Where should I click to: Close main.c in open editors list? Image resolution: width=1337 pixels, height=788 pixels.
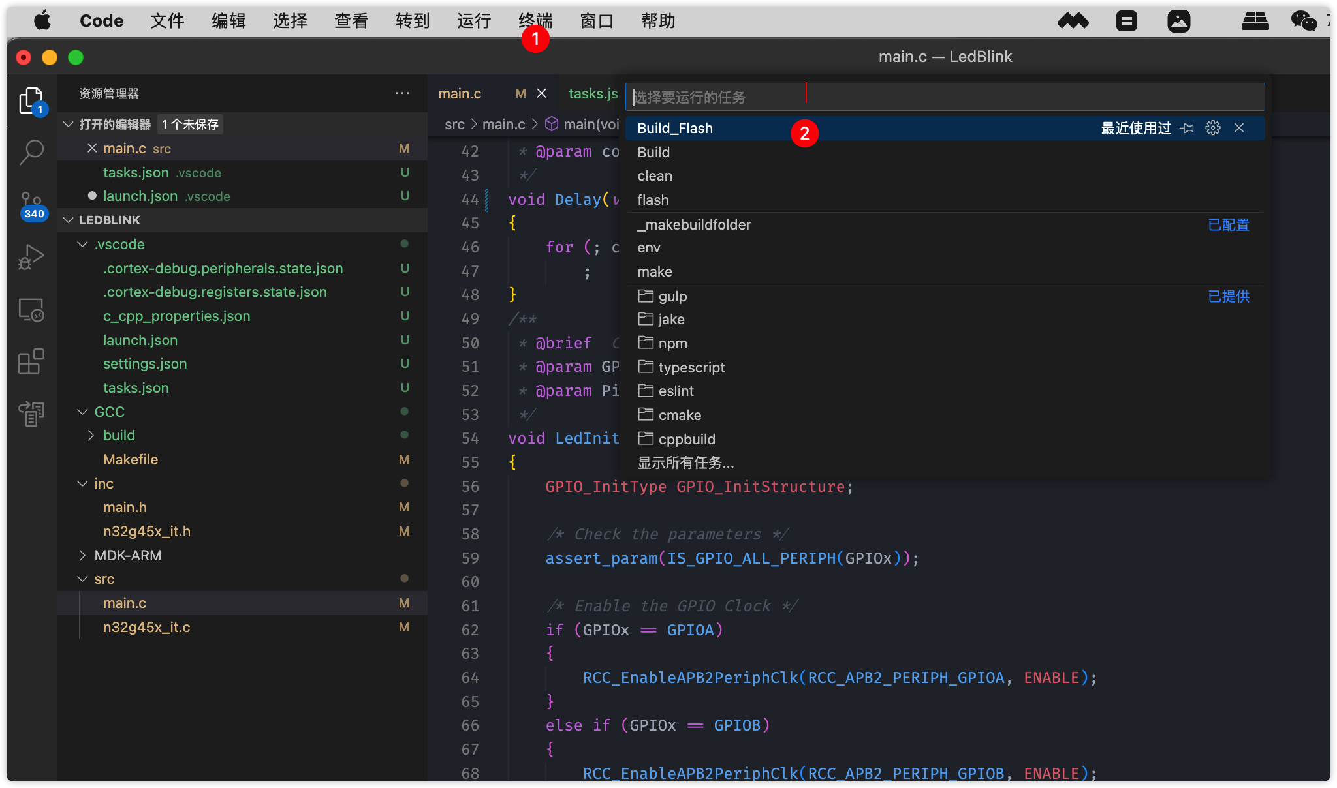tap(92, 148)
